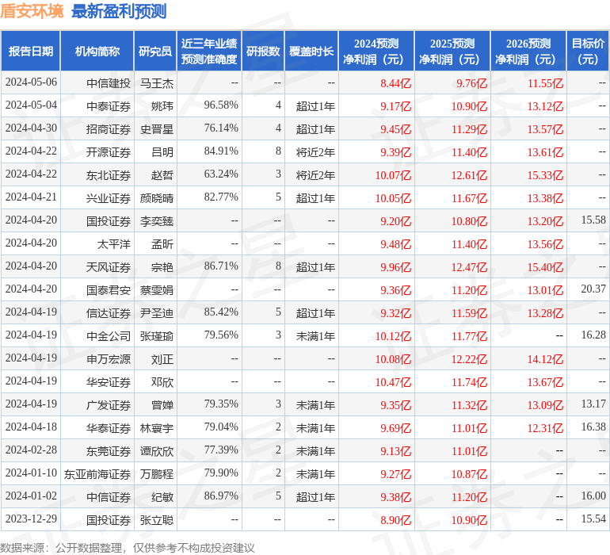Click the 2024 forecast 8.44亿
Screen dimensions: 610x555
tap(395, 83)
